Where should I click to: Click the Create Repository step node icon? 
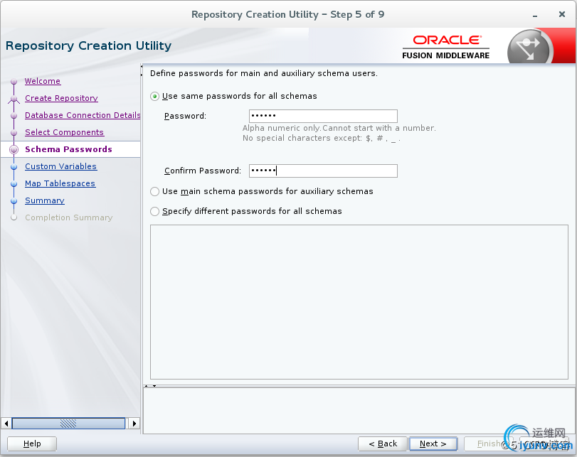[14, 99]
